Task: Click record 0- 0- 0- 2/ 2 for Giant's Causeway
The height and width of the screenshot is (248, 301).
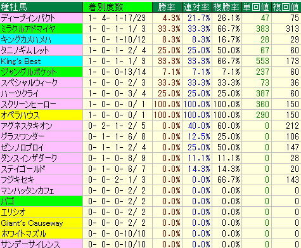Action: pos(117,223)
